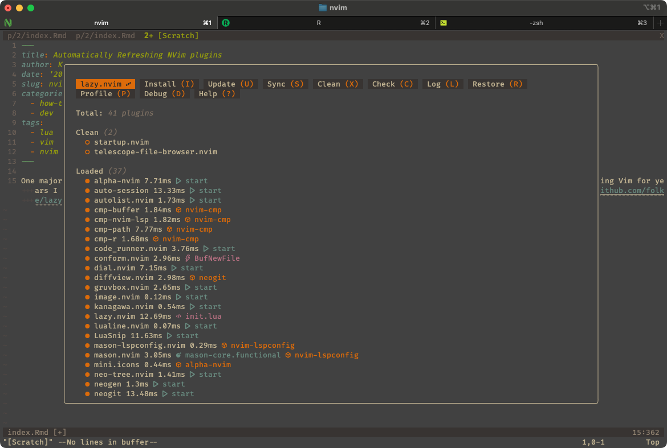Run Update (U) in lazy.nvim
This screenshot has height=448, width=667.
coord(230,84)
